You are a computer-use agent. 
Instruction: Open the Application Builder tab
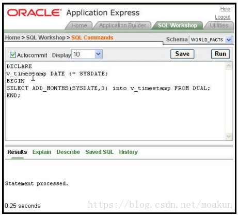[122, 25]
